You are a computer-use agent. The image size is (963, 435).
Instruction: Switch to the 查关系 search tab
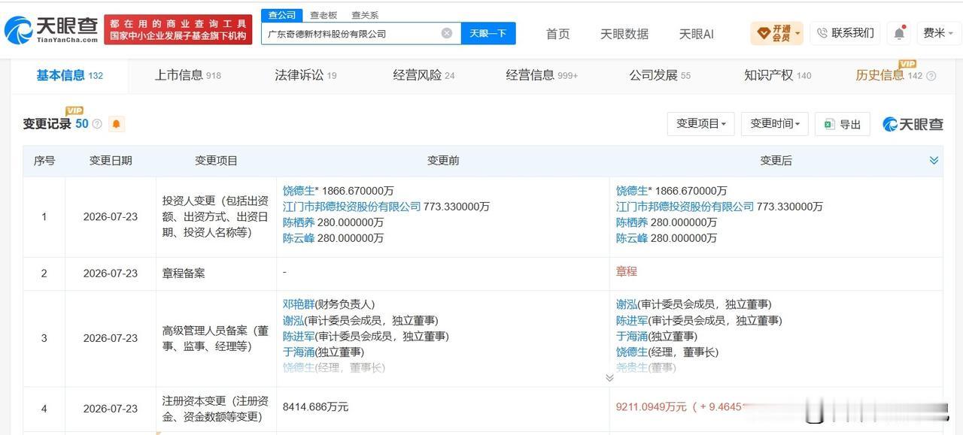[x=365, y=15]
